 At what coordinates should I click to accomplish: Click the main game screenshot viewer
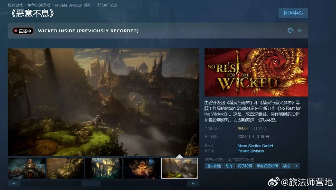[103, 101]
